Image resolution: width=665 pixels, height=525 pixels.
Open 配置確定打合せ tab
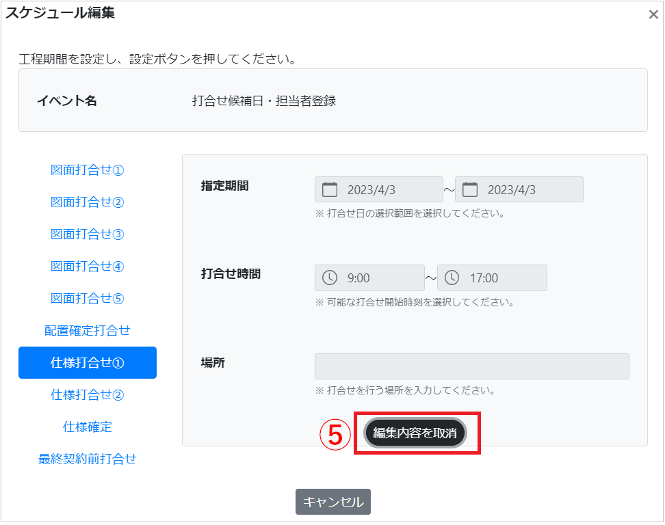(x=87, y=330)
